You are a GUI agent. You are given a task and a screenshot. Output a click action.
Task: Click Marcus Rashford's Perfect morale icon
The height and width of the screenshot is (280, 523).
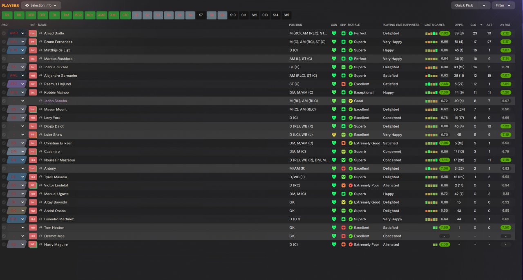point(351,59)
